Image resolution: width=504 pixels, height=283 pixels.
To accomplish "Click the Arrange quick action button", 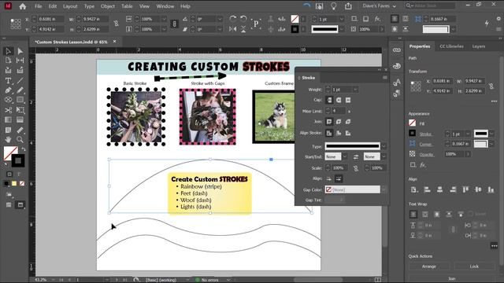I will click(429, 266).
